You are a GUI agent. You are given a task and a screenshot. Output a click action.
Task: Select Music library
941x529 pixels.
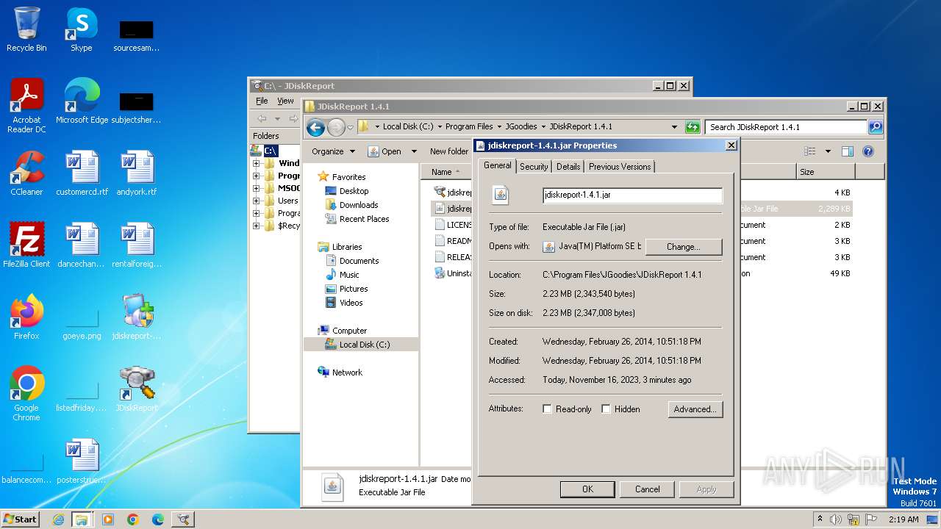[x=349, y=275]
